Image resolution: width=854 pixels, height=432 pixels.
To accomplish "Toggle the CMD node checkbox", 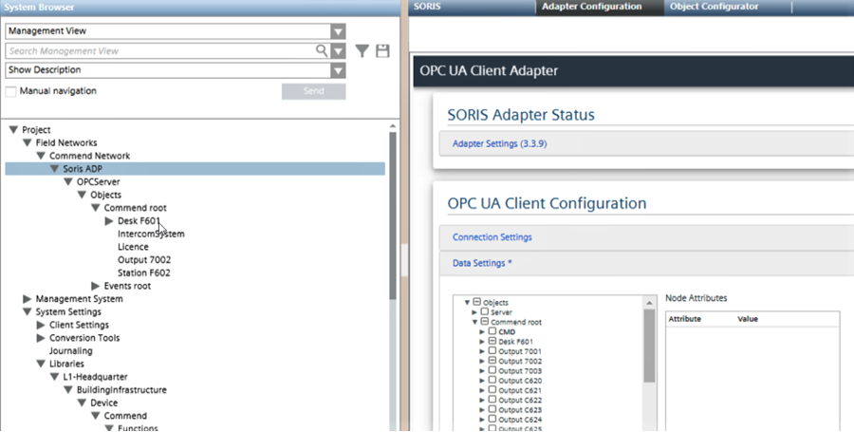I will coord(492,331).
